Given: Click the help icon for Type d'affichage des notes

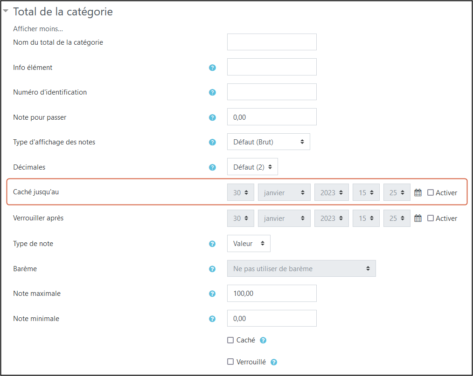Looking at the screenshot, I should click(x=212, y=142).
